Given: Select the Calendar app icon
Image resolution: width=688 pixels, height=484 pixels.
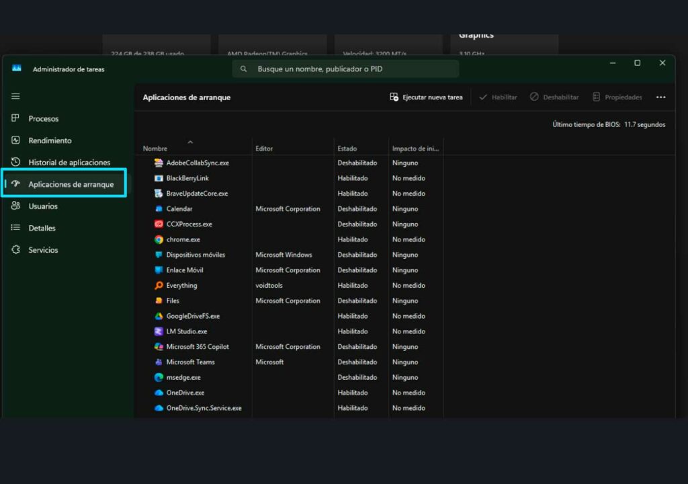Looking at the screenshot, I should pos(159,208).
